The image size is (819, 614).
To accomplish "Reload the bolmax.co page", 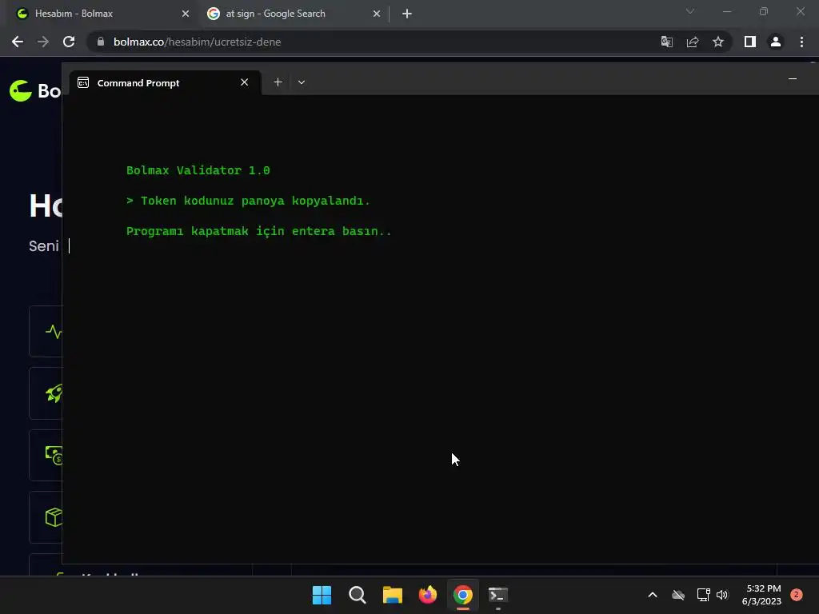I will [x=69, y=42].
